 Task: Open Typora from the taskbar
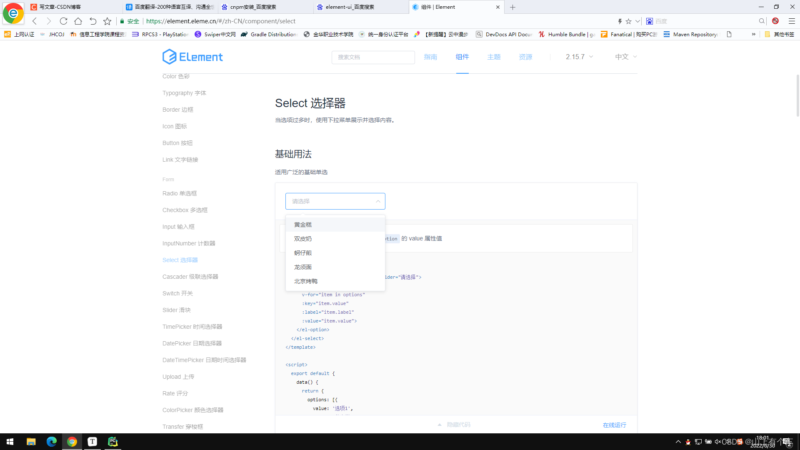[x=92, y=442]
